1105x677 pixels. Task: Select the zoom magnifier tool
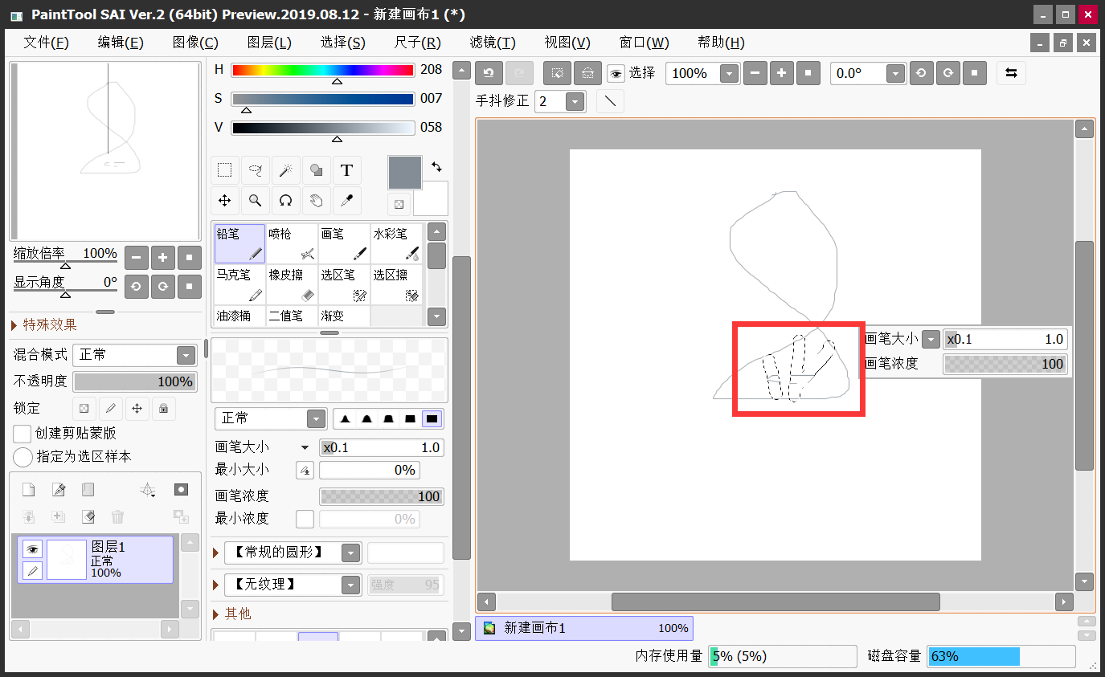point(256,201)
